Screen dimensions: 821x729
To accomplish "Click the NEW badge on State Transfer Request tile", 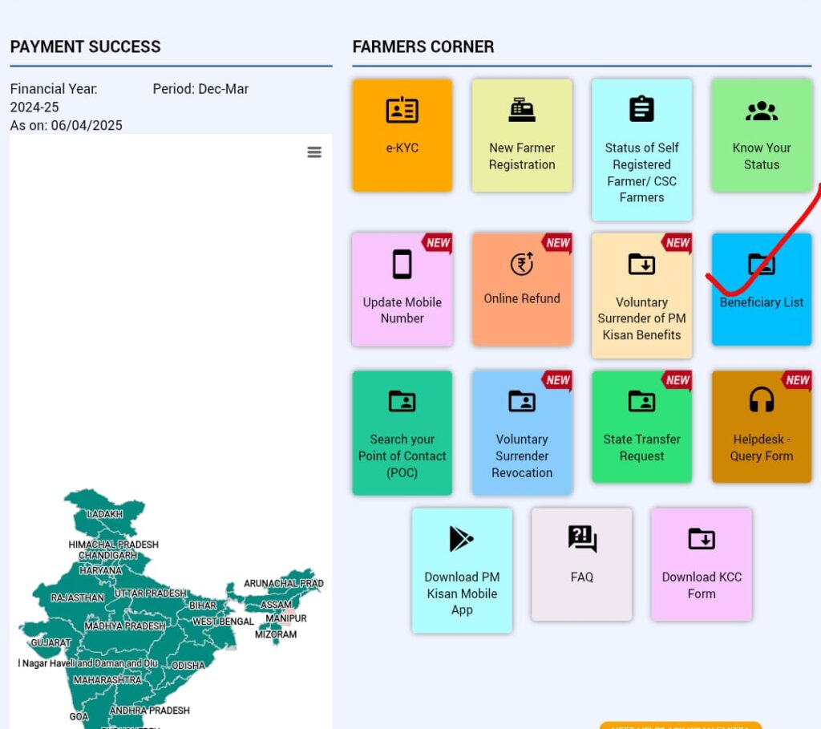I will tap(677, 379).
